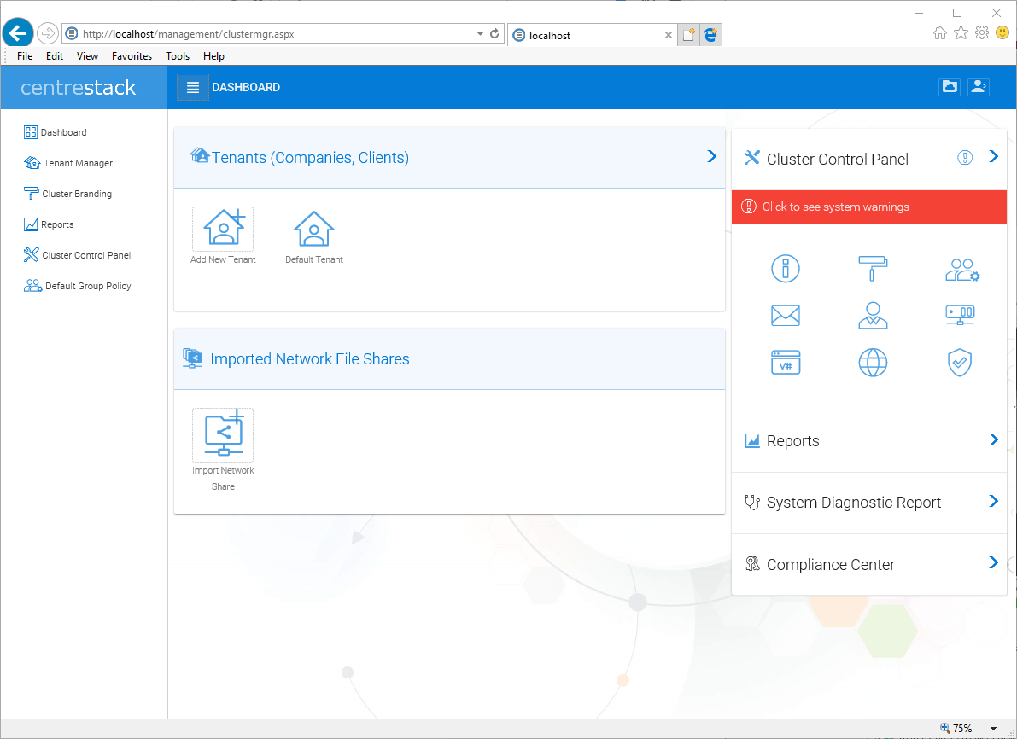
Task: Open the Cluster Settings info icon
Action: [785, 268]
